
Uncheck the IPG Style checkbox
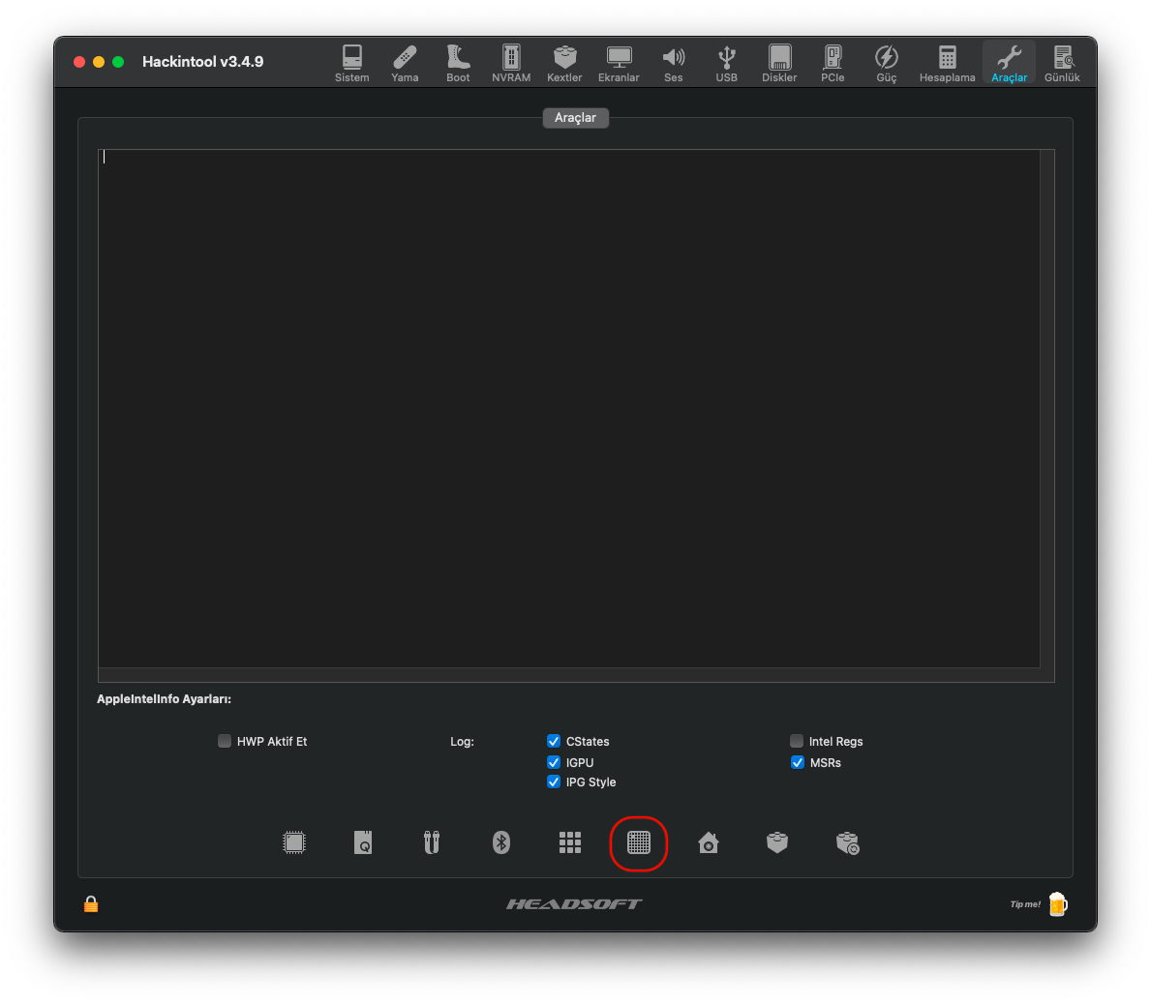tap(554, 782)
